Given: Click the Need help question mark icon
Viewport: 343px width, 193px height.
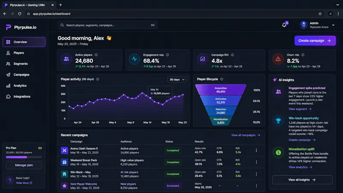Looking at the screenshot, I should (x=9, y=180).
